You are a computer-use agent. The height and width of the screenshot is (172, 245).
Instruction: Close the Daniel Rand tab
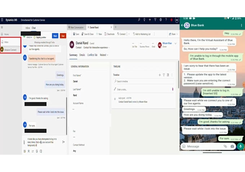(111, 27)
